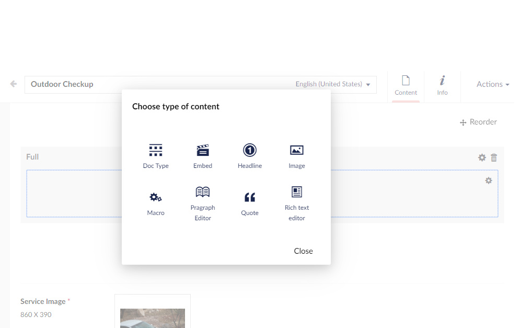520x328 pixels.
Task: Open the Service Image thumbnail
Action: pyautogui.click(x=153, y=317)
